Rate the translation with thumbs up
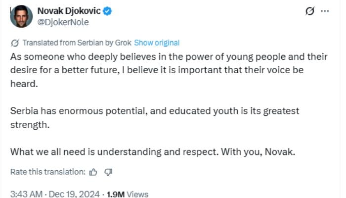Image resolution: width=346 pixels, height=198 pixels. (x=93, y=172)
